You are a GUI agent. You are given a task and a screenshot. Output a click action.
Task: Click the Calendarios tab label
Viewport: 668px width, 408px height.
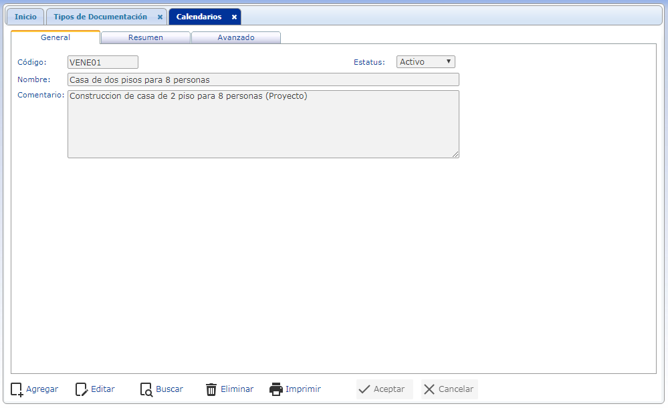coord(199,17)
